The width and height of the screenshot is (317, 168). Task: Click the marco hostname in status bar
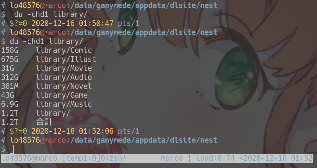coord(172,158)
